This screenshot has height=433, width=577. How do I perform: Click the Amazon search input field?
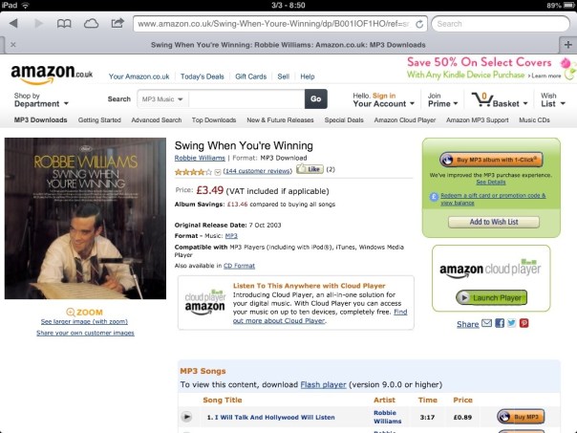point(246,99)
